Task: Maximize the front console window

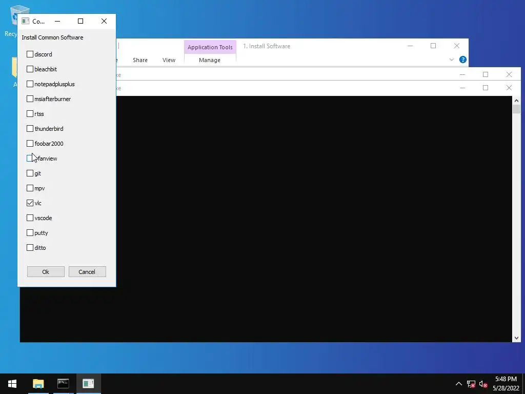Action: 486,88
